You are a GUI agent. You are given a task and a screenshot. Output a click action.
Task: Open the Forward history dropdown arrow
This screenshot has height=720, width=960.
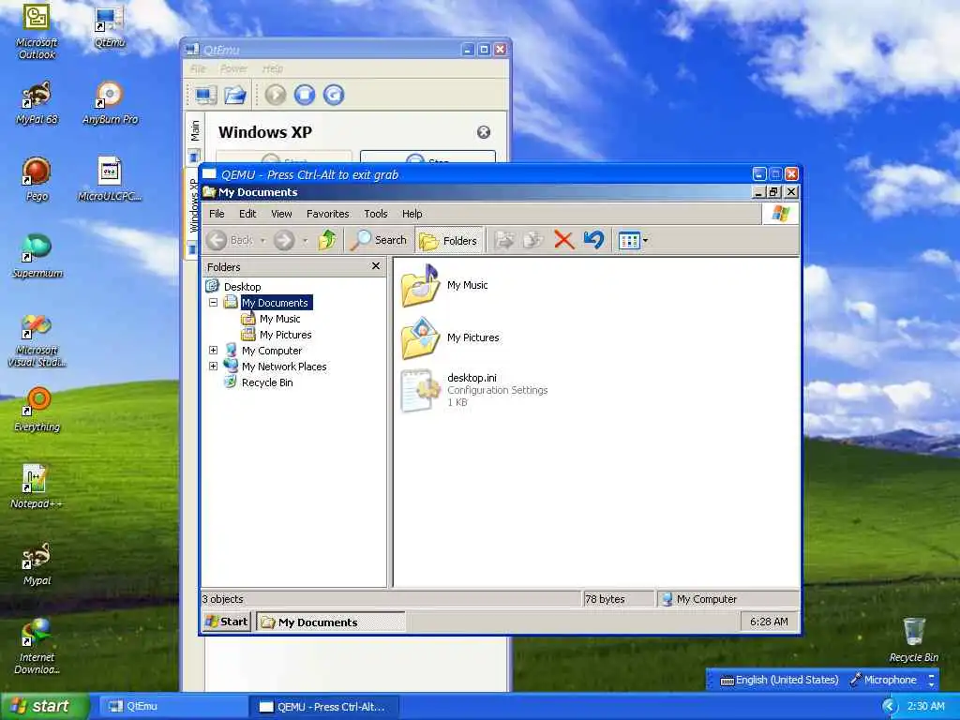pos(306,241)
